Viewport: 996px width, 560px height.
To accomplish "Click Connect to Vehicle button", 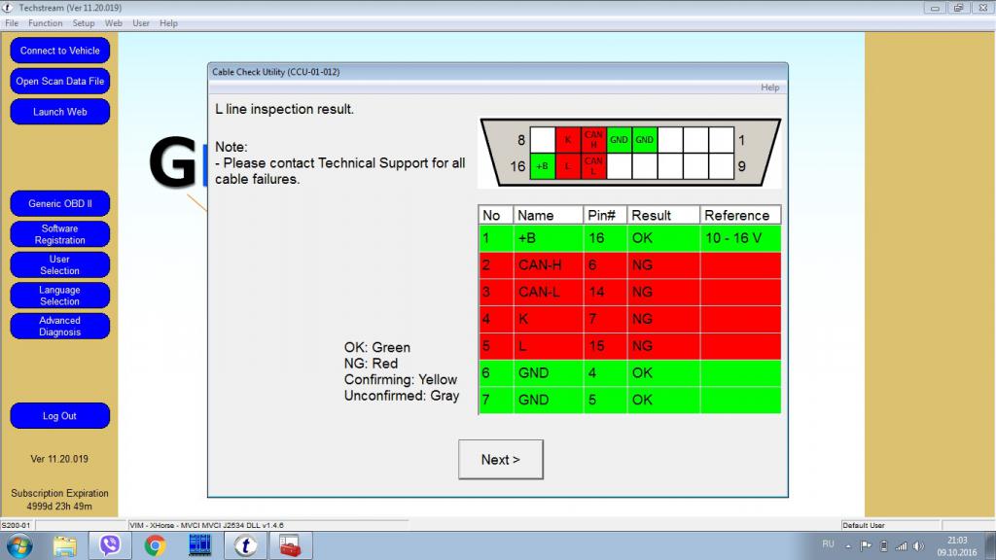I will click(x=59, y=51).
